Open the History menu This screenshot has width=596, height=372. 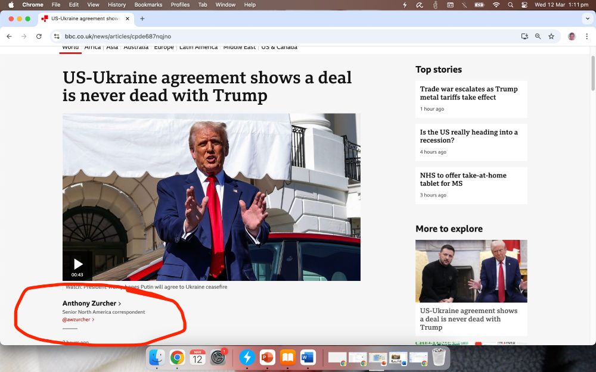pos(117,5)
